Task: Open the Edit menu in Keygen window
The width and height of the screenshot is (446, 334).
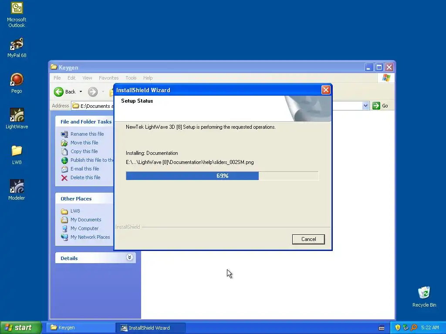Action: pyautogui.click(x=71, y=78)
